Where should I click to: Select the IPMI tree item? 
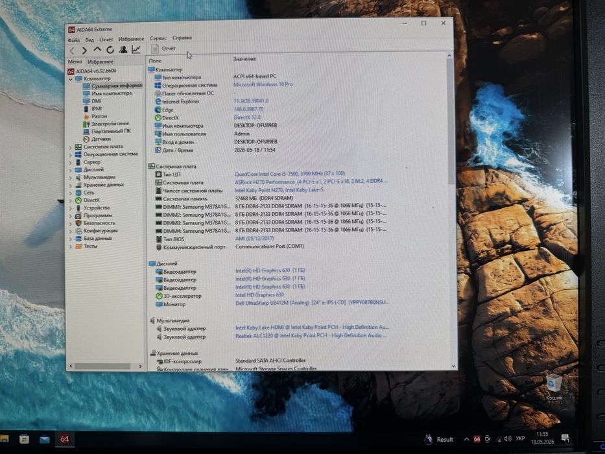93,109
